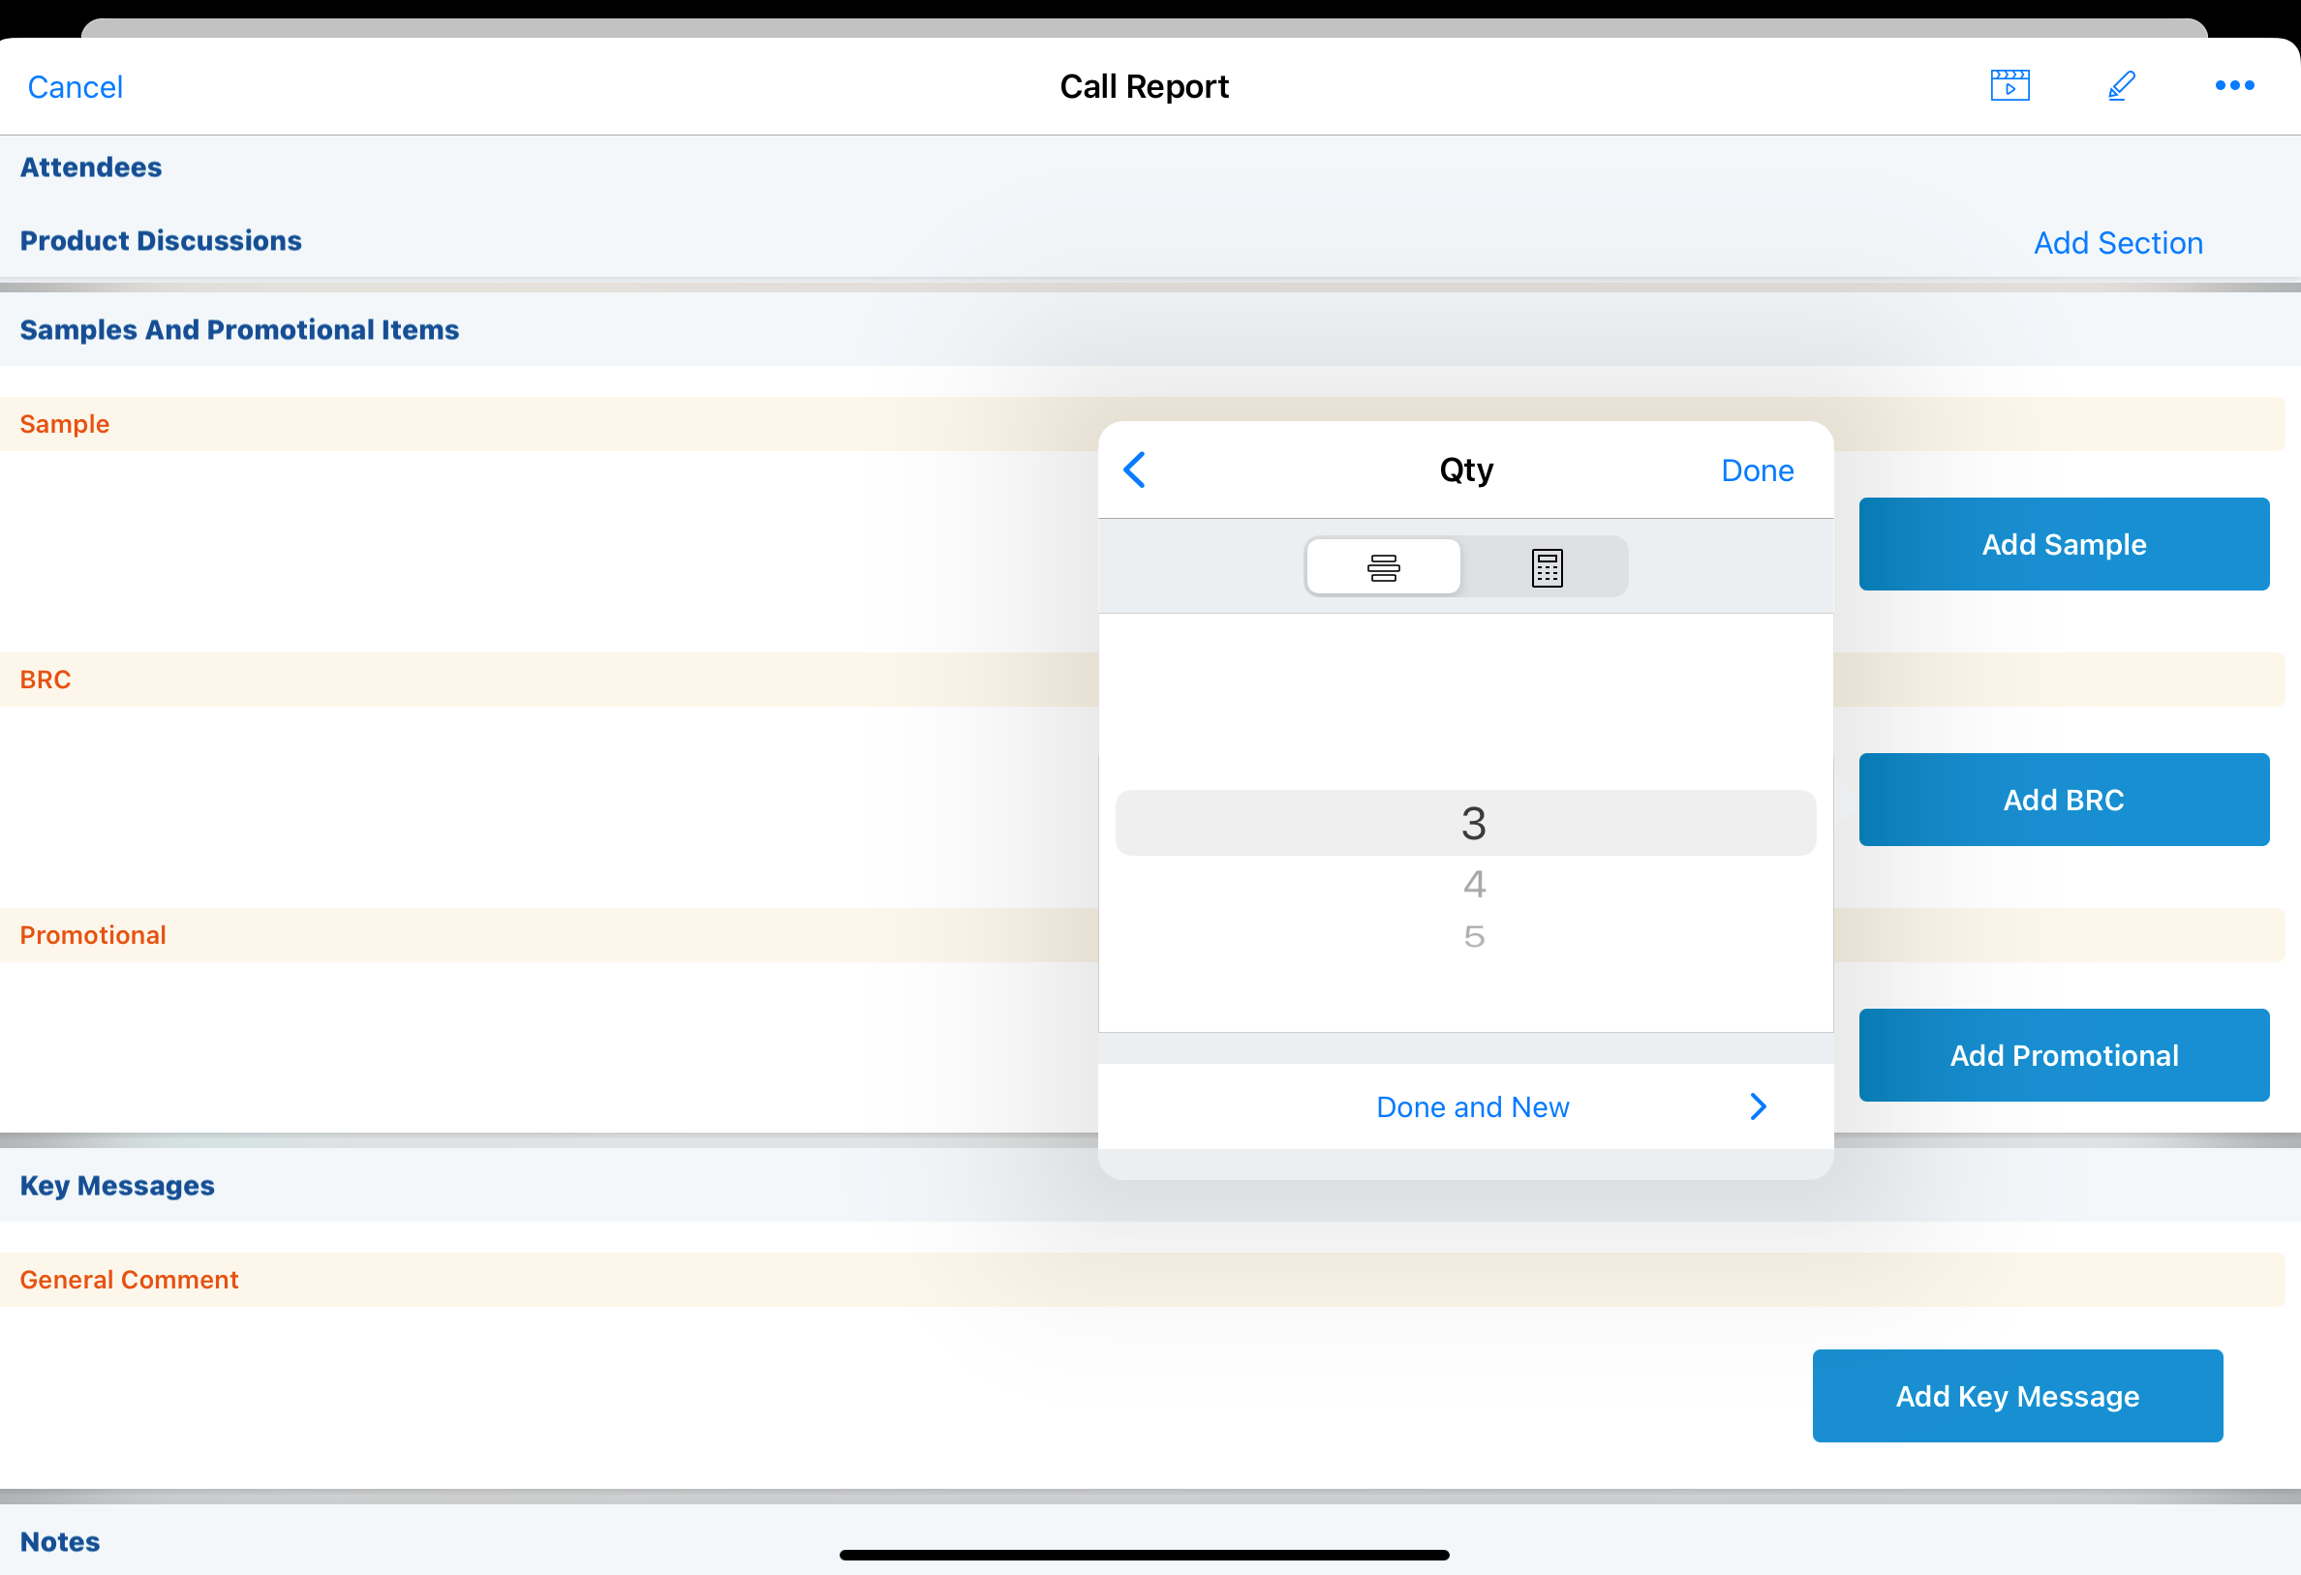This screenshot has width=2301, height=1575.
Task: Open the three-dot more options menu
Action: [x=2233, y=86]
